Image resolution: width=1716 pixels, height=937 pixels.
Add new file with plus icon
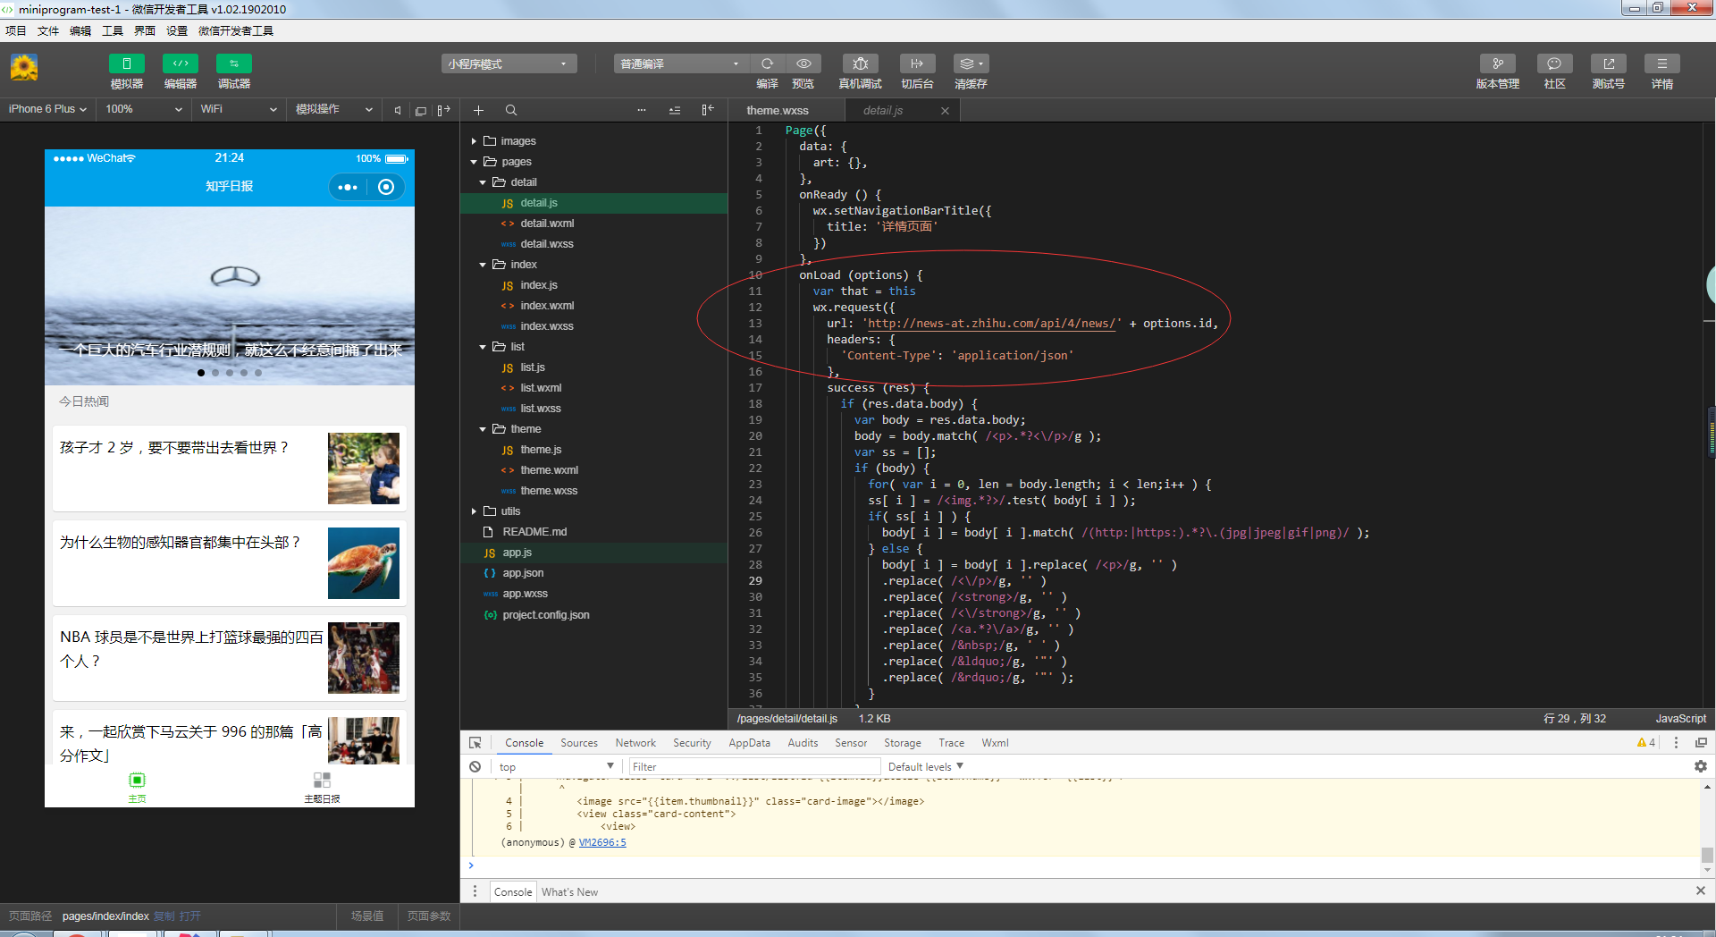coord(479,110)
